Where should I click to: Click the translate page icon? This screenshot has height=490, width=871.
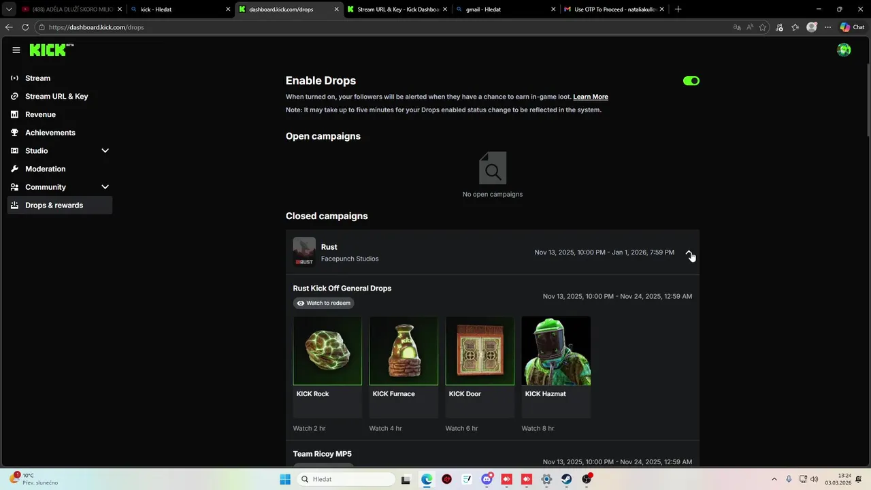(x=737, y=27)
